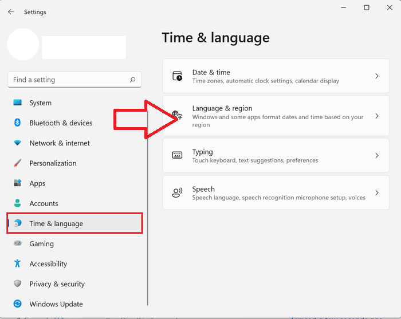Click the Gaming controller icon
401x319 pixels.
(17, 243)
